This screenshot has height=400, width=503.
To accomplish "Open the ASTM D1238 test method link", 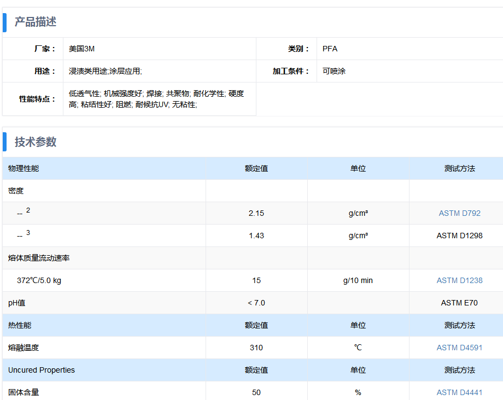I will coord(459,280).
